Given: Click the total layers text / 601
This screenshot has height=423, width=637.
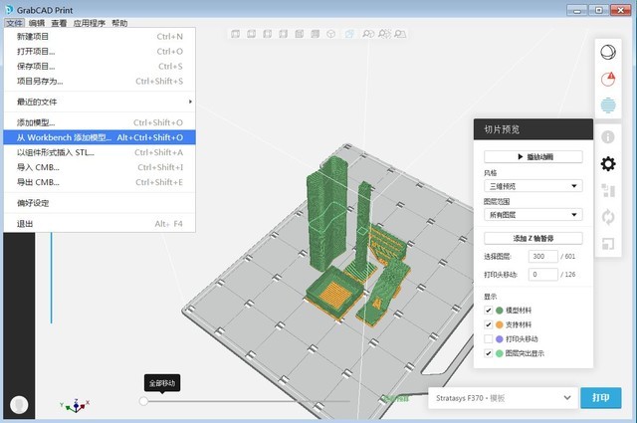Looking at the screenshot, I should coord(568,257).
